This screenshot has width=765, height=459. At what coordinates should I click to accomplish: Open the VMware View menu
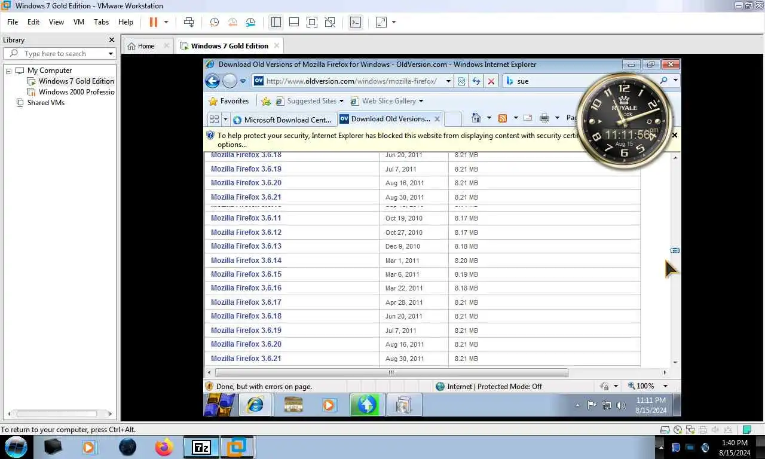[56, 22]
